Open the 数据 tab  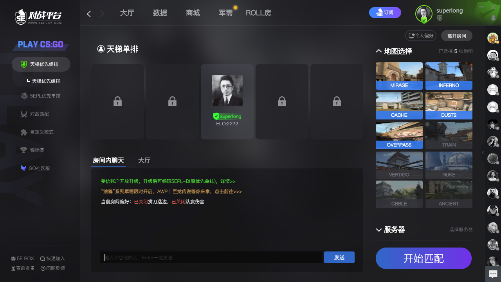click(x=160, y=13)
